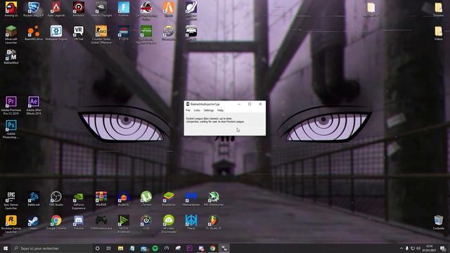Select the Discord desktop icon
Image resolution: width=450 pixels, height=253 pixels.
coord(78,222)
